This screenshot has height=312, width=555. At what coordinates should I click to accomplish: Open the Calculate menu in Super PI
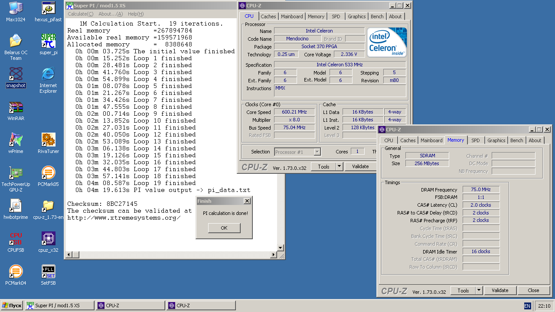click(80, 14)
